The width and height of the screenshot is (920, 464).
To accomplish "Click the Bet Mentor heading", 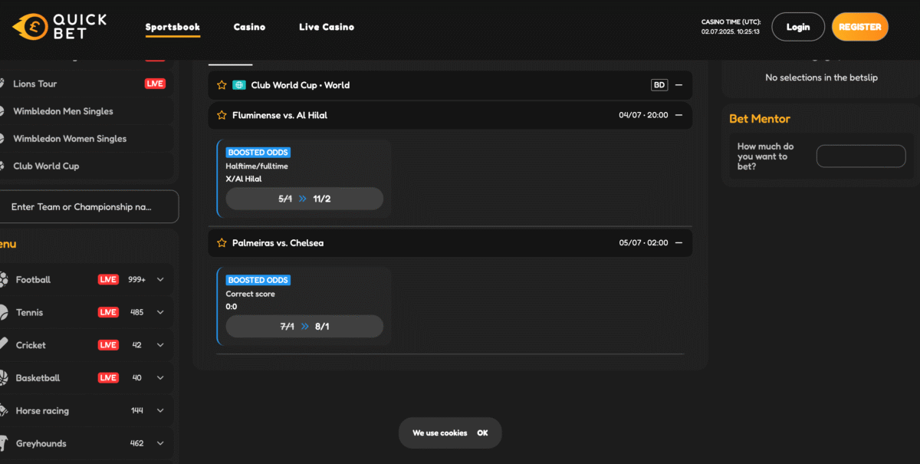I will tap(760, 119).
